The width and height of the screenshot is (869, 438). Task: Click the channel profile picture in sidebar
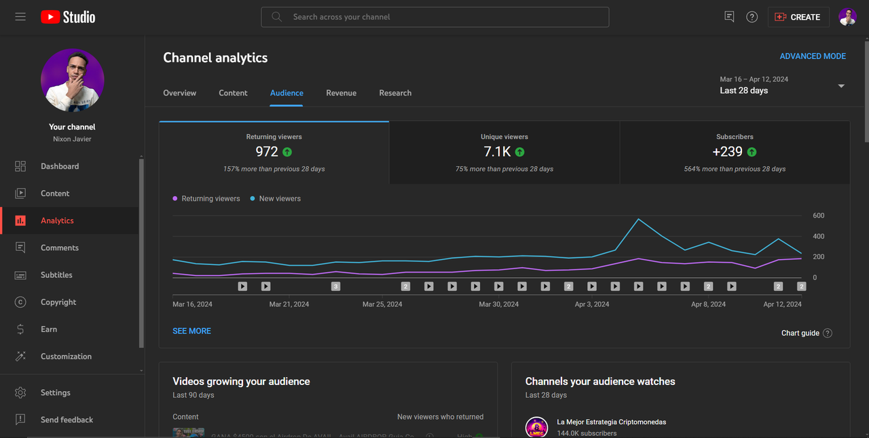click(x=72, y=80)
